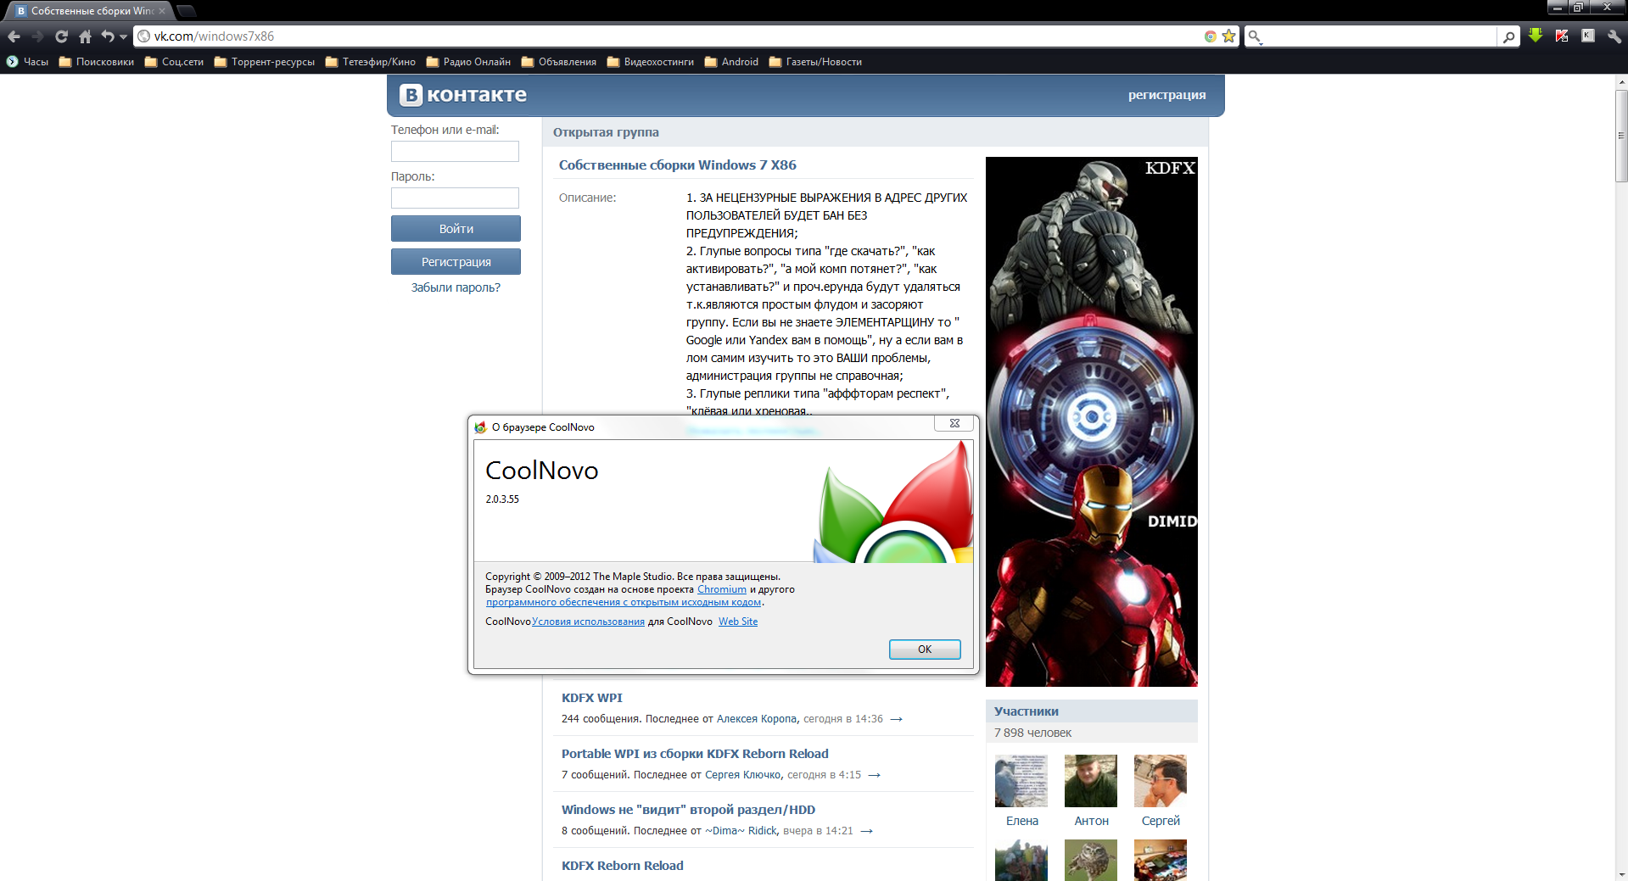Reload the page with the refresh icon
This screenshot has width=1628, height=881.
(x=61, y=36)
